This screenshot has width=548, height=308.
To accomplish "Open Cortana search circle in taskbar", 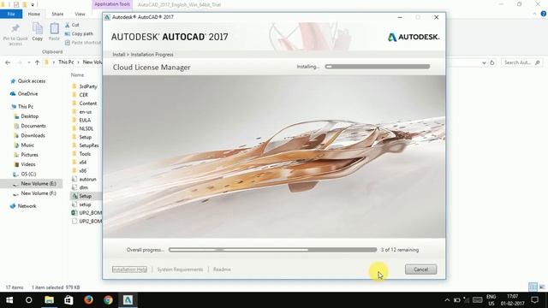I will 28,300.
